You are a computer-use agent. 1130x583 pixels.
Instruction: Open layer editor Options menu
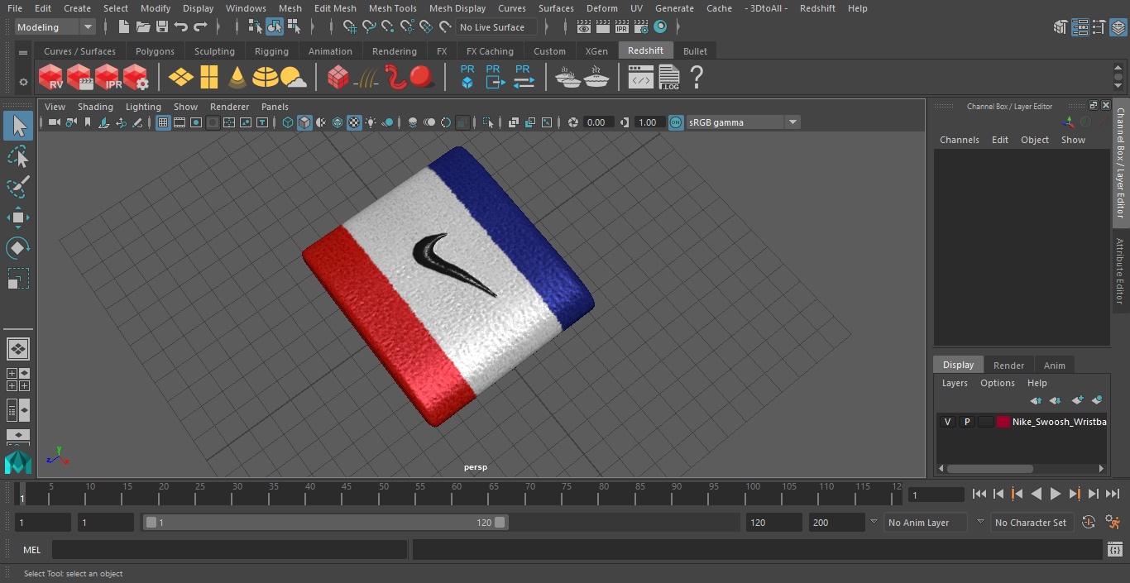click(x=998, y=383)
